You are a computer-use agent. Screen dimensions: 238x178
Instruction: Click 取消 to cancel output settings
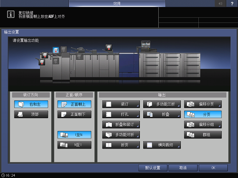pyautogui.click(x=183, y=168)
